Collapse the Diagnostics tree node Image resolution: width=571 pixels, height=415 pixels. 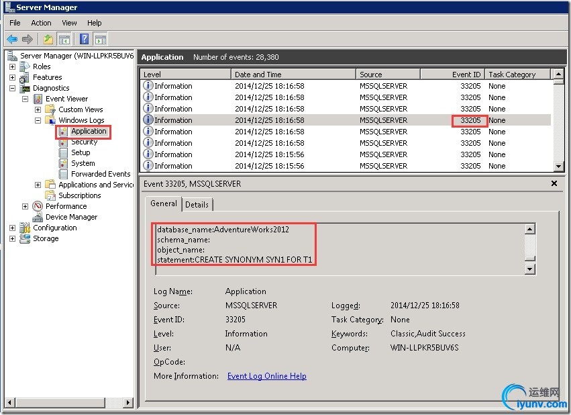(x=13, y=88)
